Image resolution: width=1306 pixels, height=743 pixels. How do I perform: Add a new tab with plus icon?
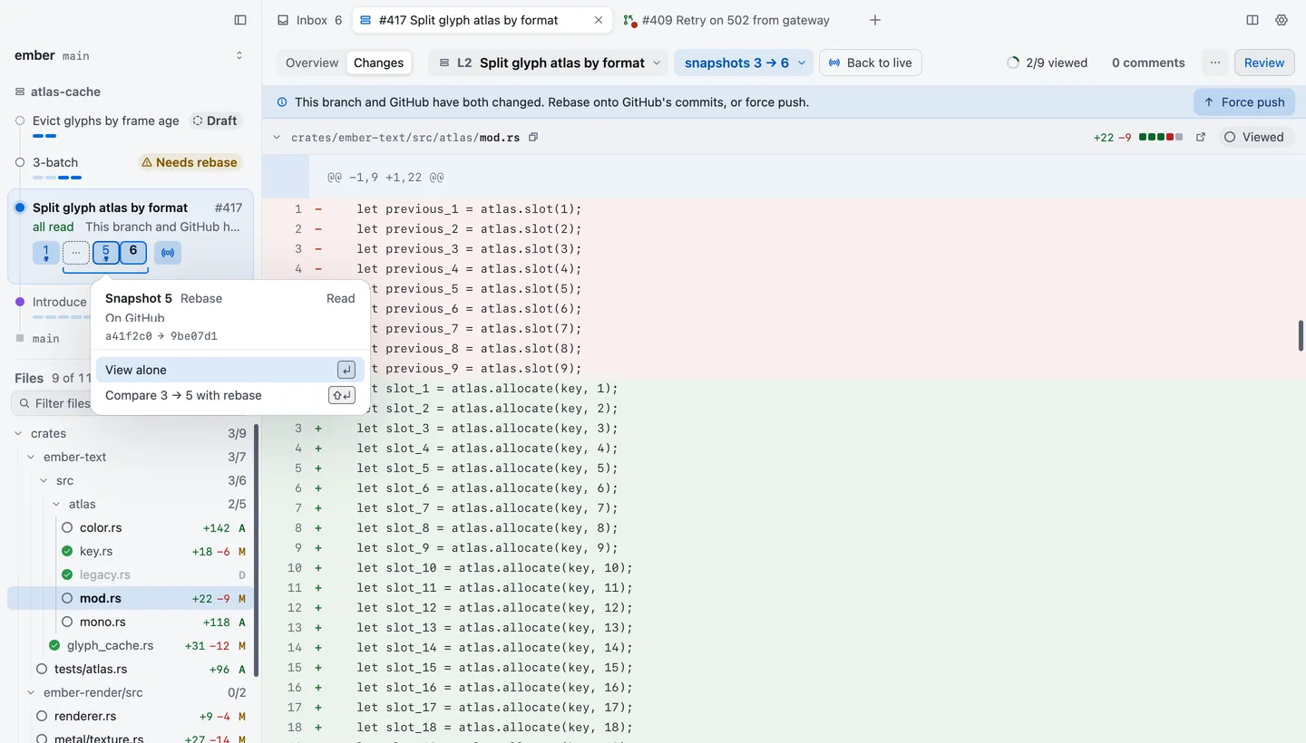875,20
